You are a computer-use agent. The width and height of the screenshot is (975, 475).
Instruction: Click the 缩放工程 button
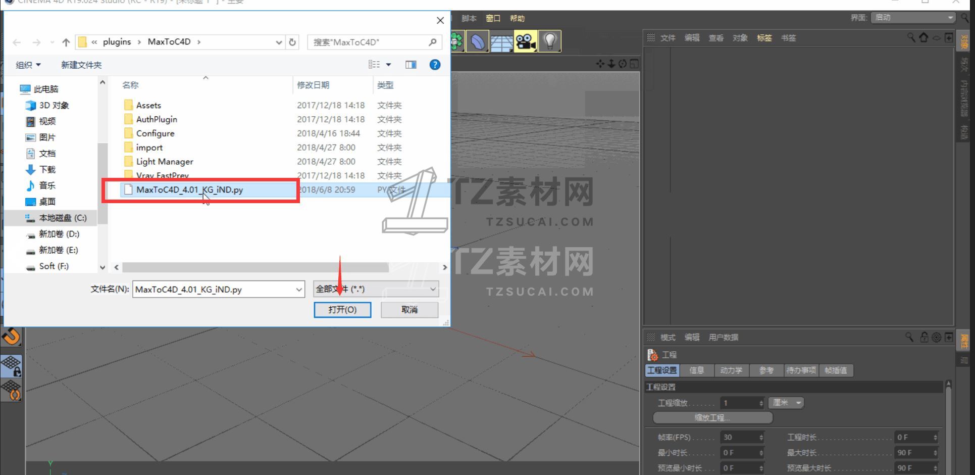pyautogui.click(x=712, y=418)
